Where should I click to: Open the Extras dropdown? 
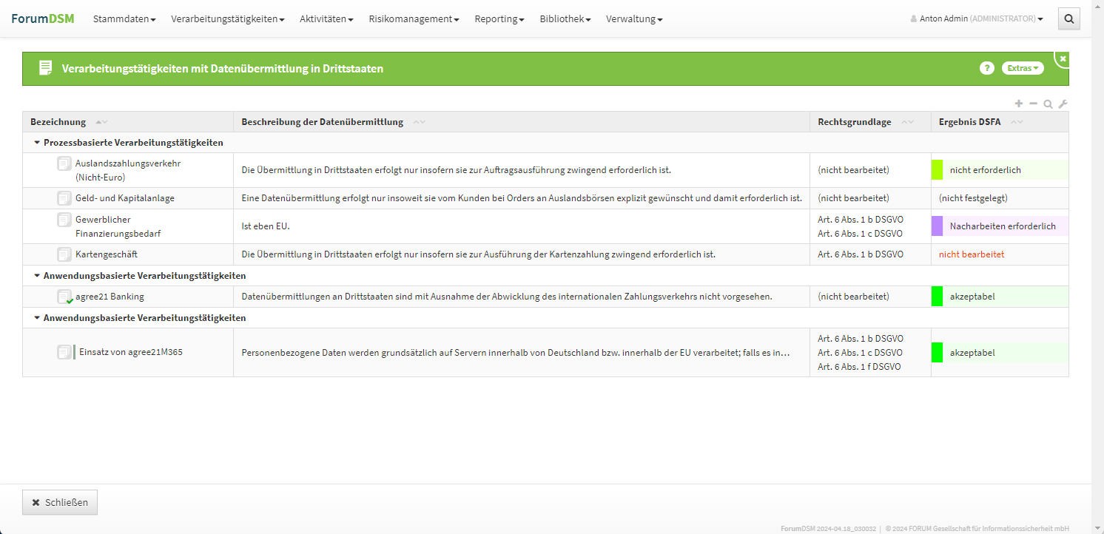coord(1022,68)
